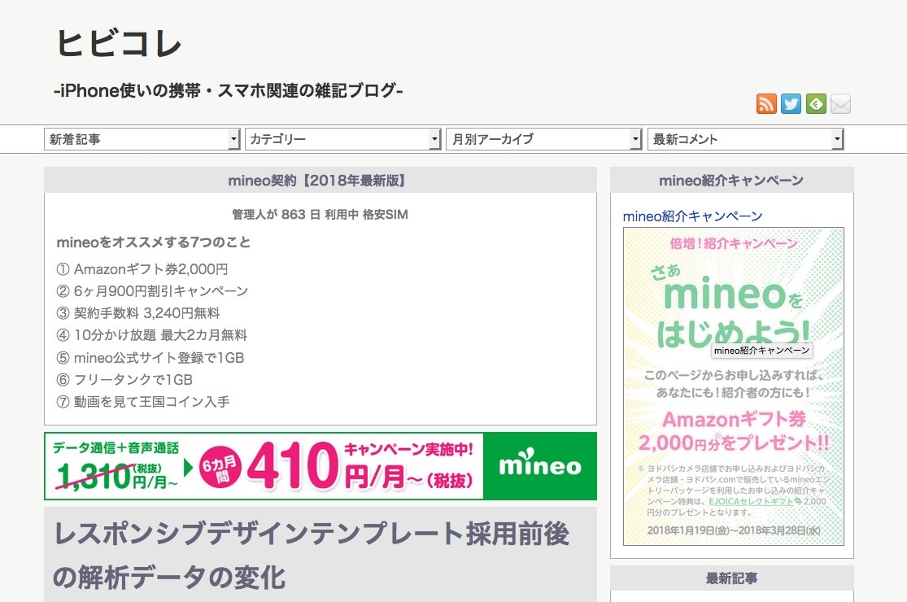Viewport: 907px width, 602px height.
Task: Click the mineo referral campaign banner image
Action: pyautogui.click(x=734, y=386)
